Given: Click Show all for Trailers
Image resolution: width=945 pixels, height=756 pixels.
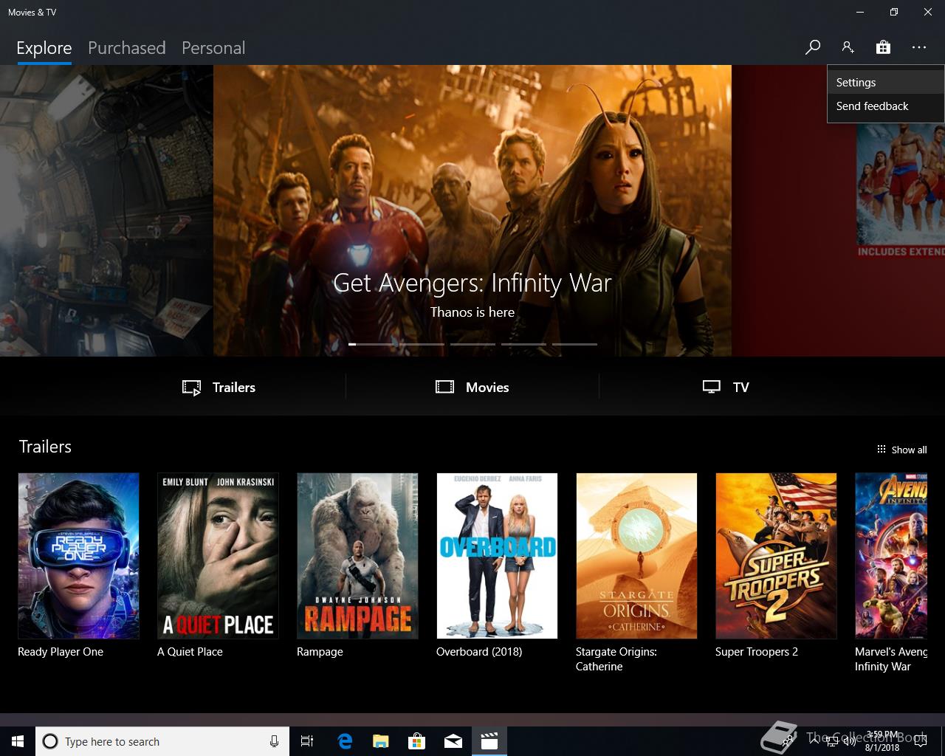Looking at the screenshot, I should tap(901, 450).
